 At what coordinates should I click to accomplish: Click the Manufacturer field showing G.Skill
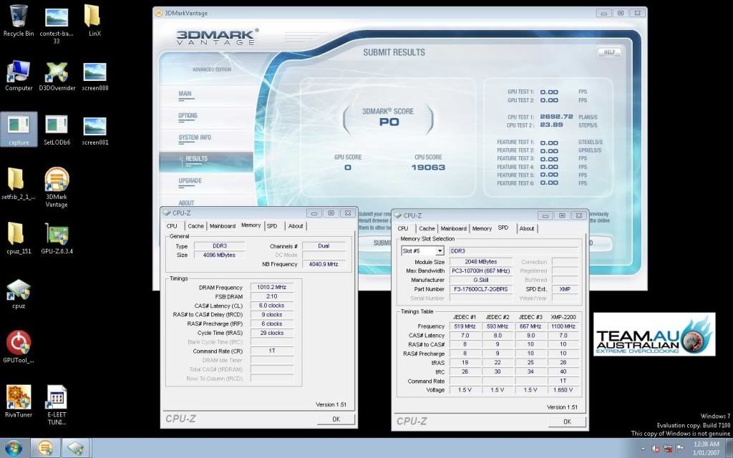pos(481,280)
